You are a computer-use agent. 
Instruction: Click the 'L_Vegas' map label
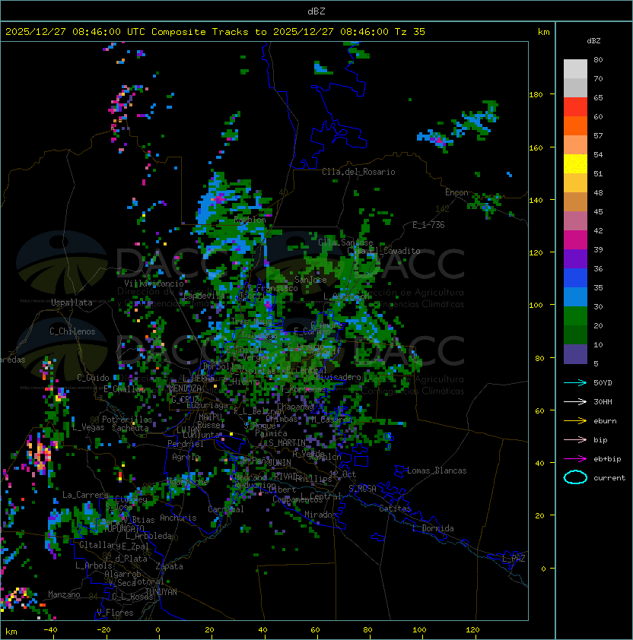(88, 427)
